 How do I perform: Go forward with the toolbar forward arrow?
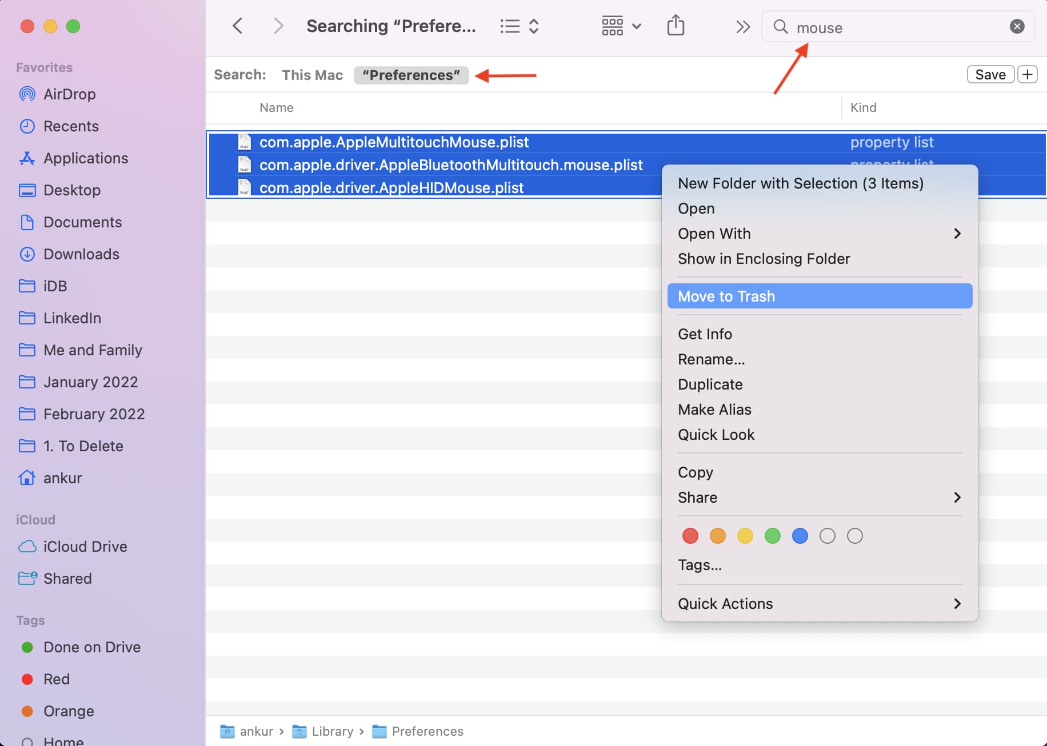[278, 26]
